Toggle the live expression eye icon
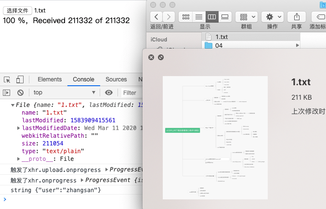 click(108, 92)
